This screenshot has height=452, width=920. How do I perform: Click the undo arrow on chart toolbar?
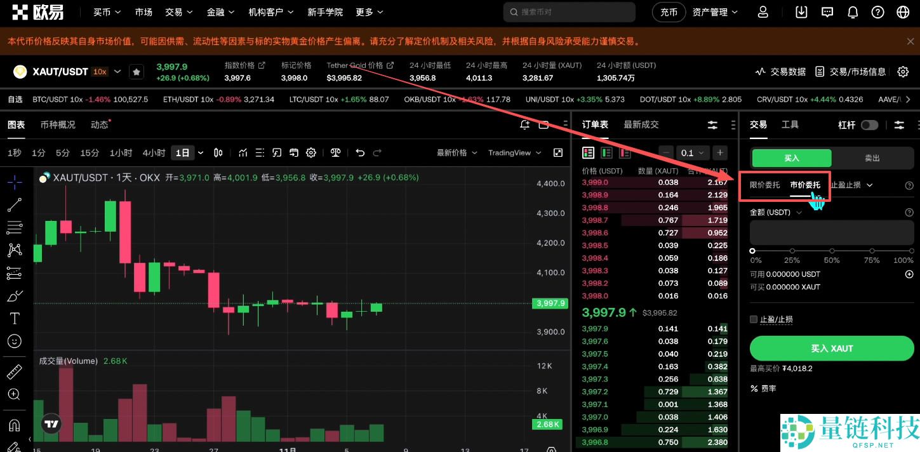pos(360,152)
